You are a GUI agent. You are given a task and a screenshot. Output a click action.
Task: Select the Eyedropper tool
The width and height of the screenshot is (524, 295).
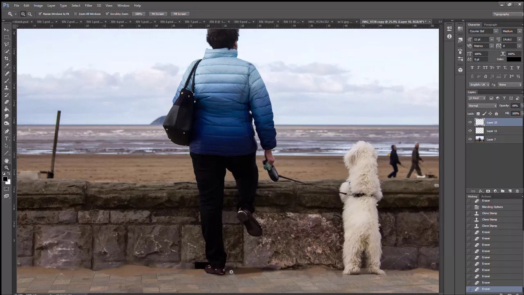point(7,66)
